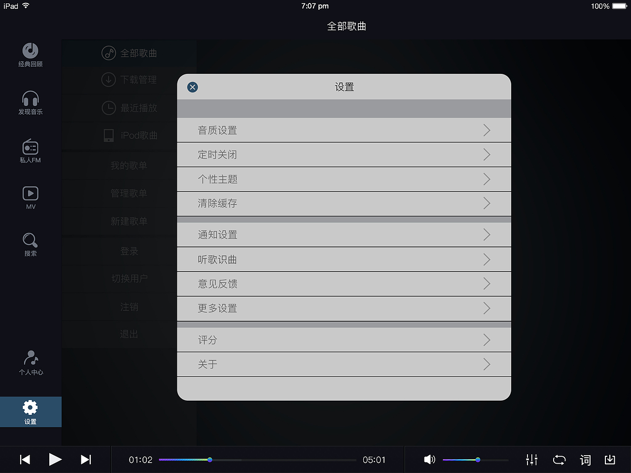
Task: Open the download icon in playback bar
Action: click(610, 459)
